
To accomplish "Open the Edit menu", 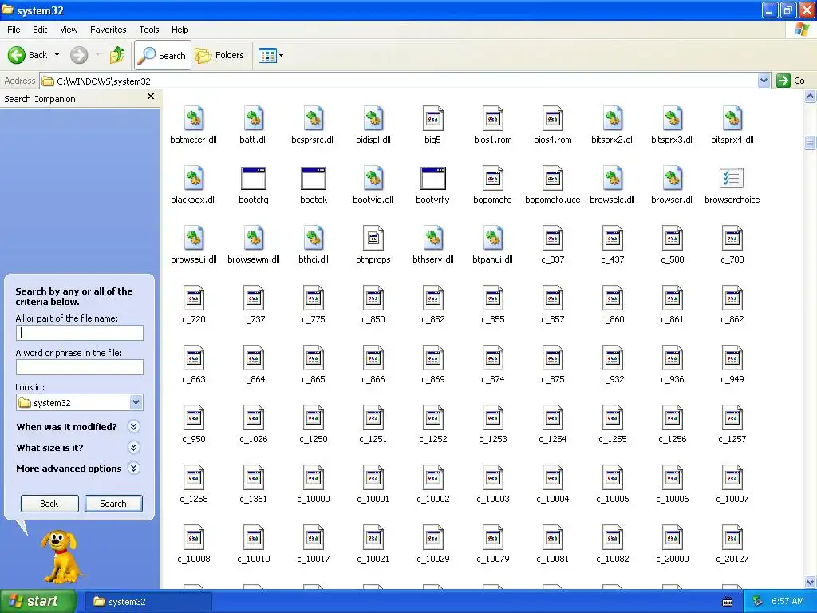I will 40,30.
